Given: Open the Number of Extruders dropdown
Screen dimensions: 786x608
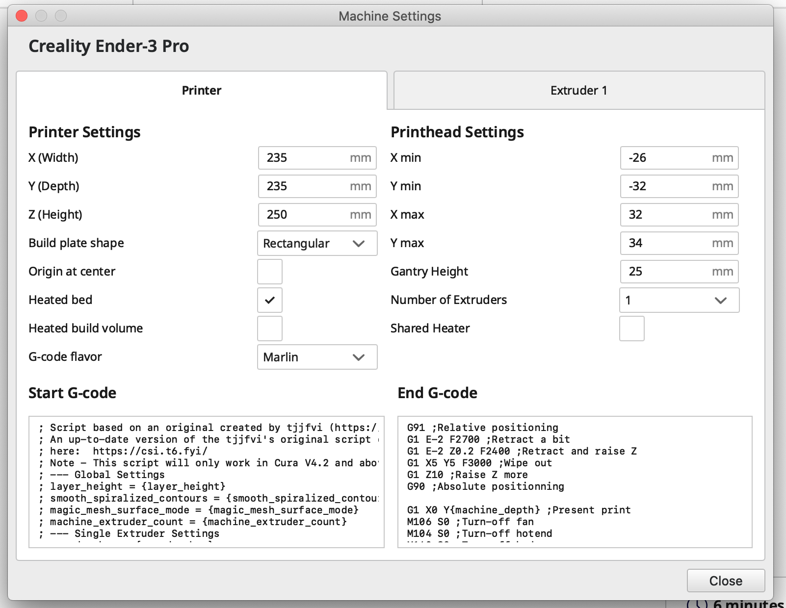Looking at the screenshot, I should [x=679, y=300].
